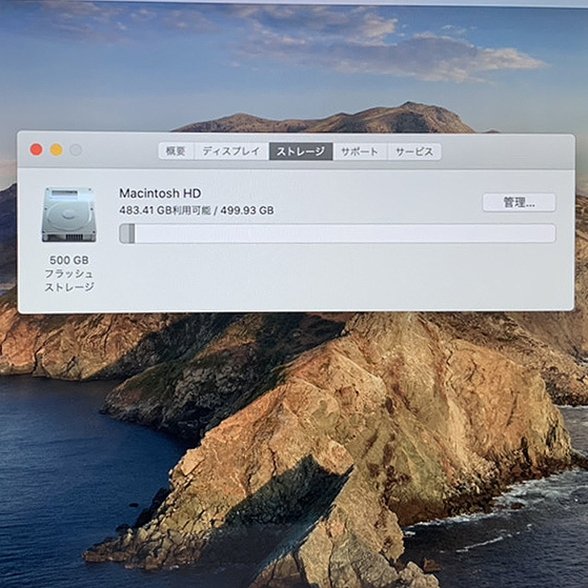Open the サポート tab

[x=359, y=151]
